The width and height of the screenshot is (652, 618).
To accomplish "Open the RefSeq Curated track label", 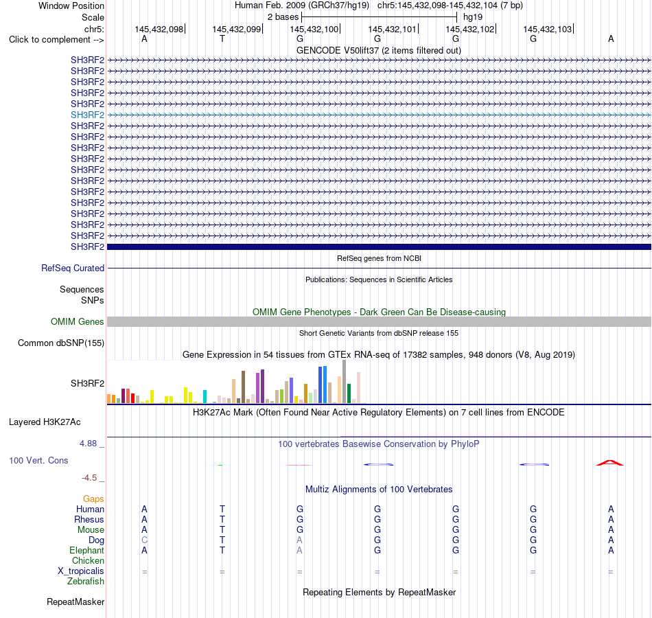I will click(x=72, y=268).
